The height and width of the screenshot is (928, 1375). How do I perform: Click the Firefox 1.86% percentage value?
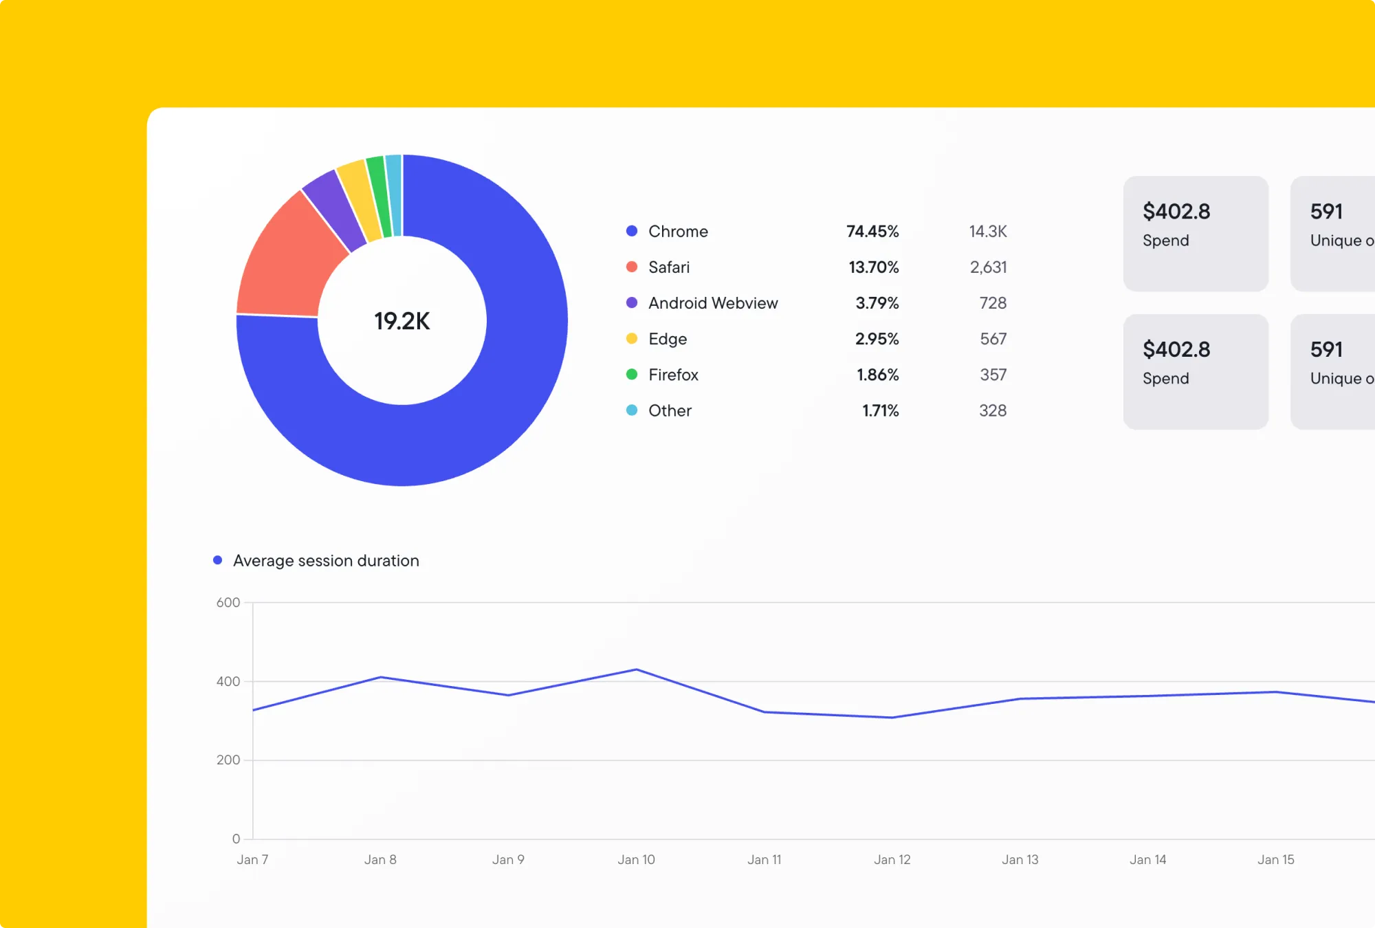(x=877, y=375)
